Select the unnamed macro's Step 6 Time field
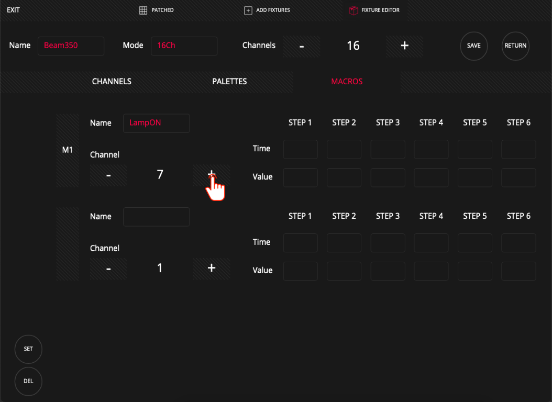The width and height of the screenshot is (552, 402). point(518,243)
